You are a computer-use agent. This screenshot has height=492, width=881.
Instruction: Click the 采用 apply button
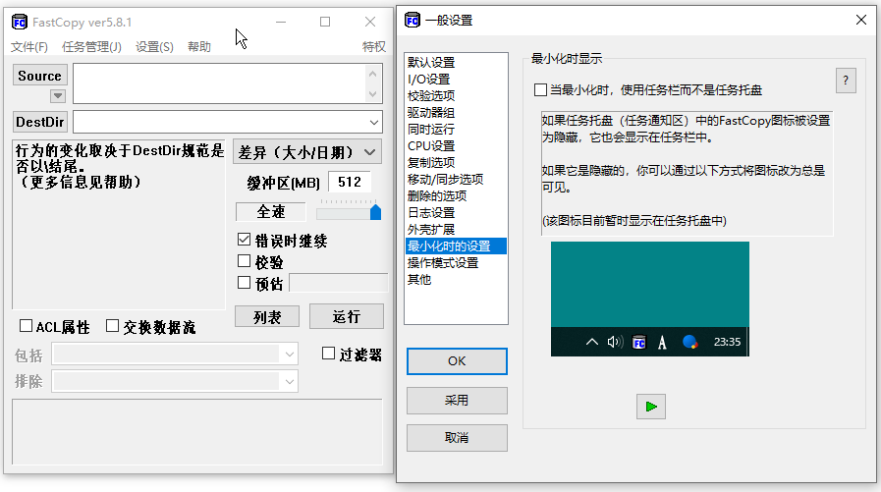[457, 401]
